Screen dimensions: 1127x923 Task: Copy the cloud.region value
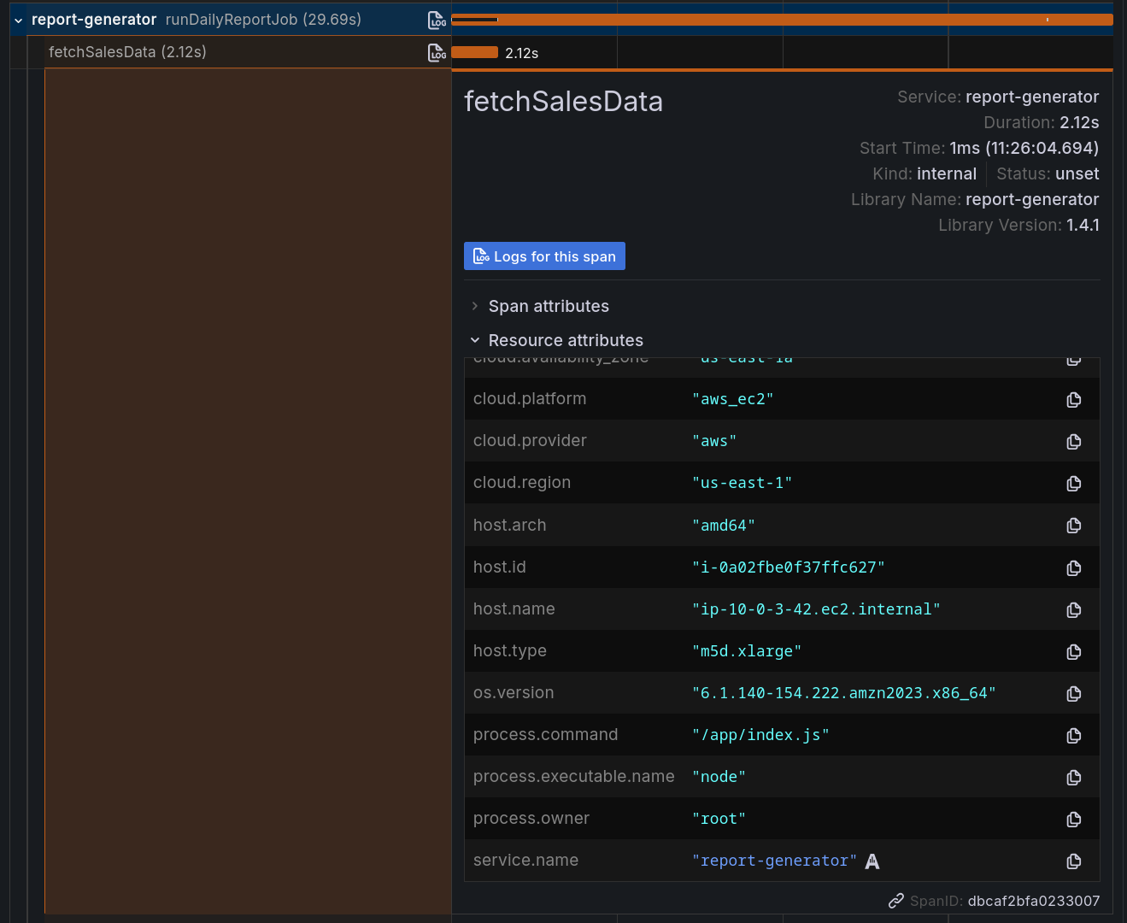[x=1074, y=484]
